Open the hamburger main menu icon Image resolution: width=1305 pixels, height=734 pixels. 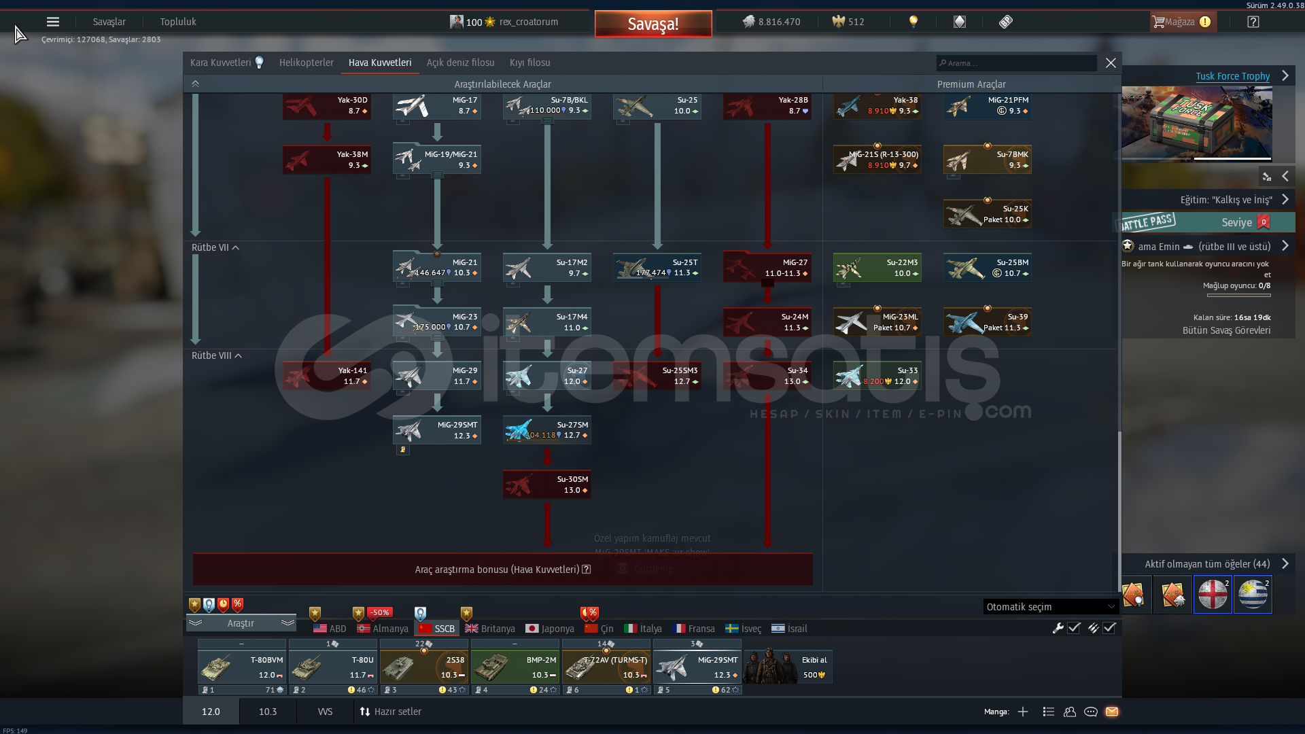pyautogui.click(x=53, y=22)
